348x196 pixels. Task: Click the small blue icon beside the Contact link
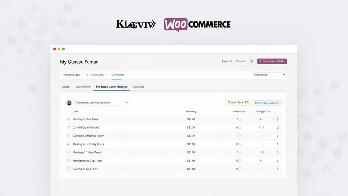251,61
